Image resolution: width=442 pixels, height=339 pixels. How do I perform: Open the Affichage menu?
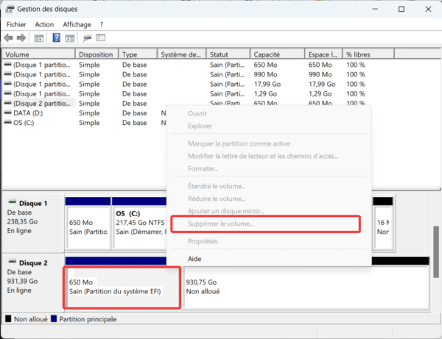click(77, 24)
